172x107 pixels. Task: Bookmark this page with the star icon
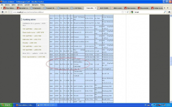123,12
